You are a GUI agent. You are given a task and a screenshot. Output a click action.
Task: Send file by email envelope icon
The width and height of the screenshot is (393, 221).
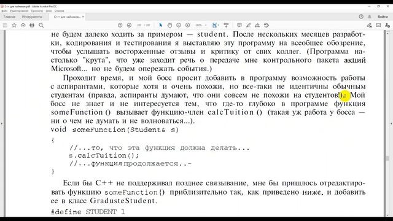click(378, 25)
